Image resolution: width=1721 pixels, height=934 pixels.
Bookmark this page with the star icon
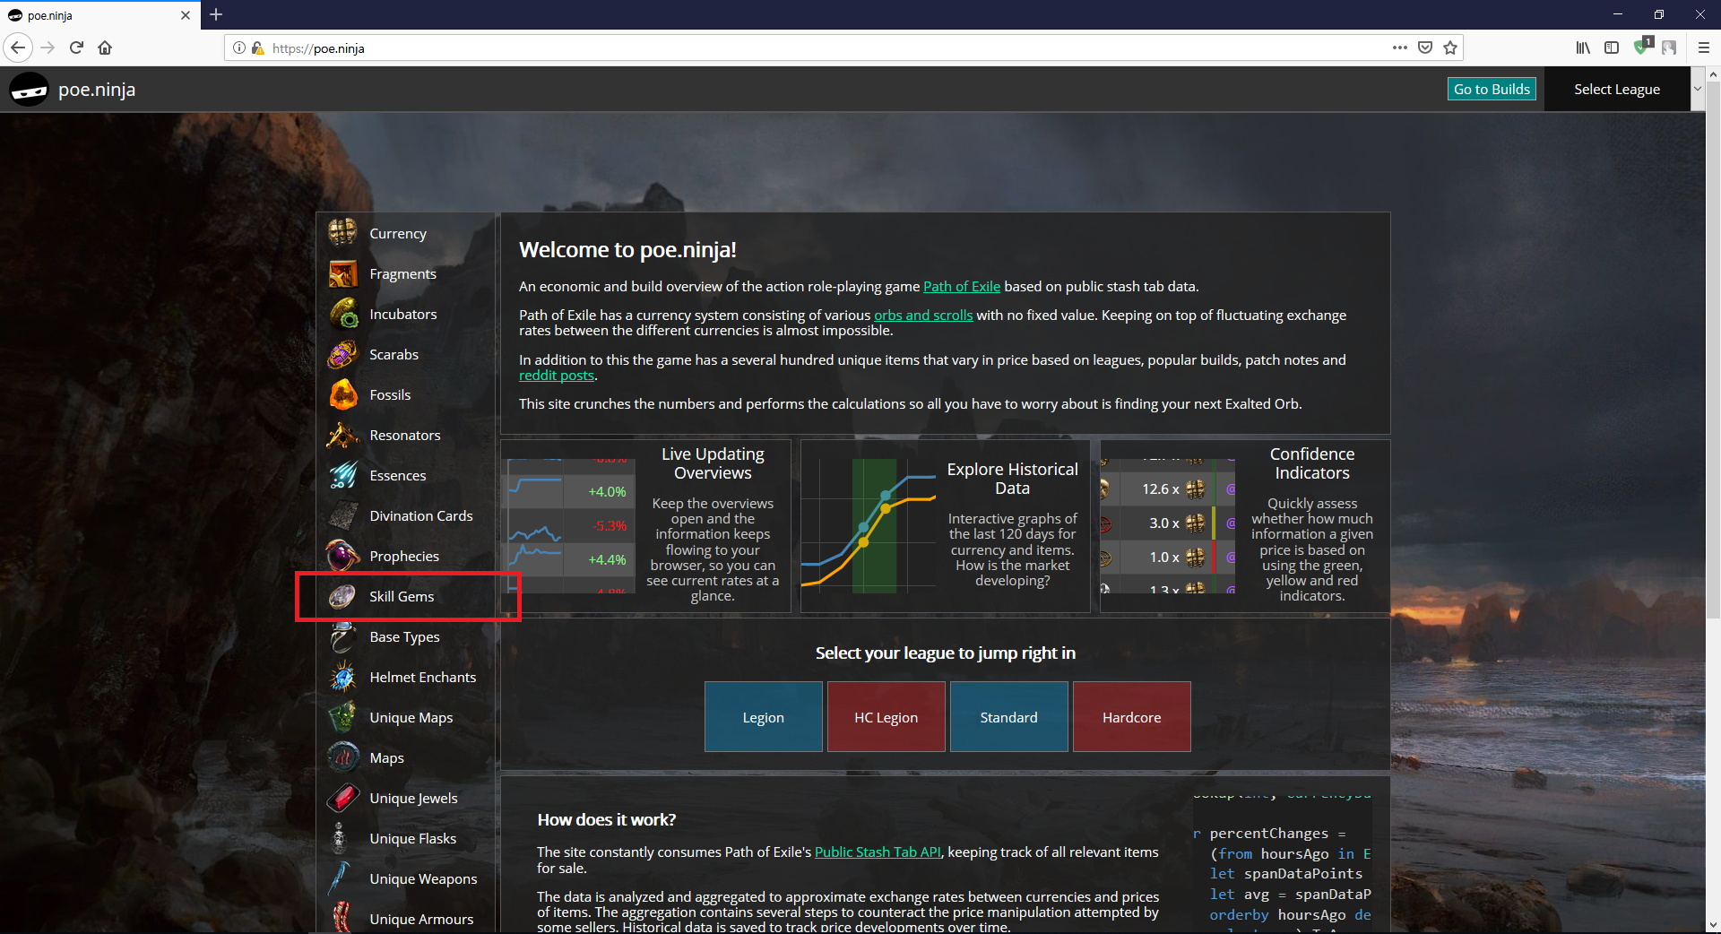coord(1450,48)
